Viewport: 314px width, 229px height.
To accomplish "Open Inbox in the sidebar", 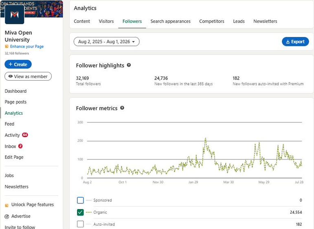I will [11, 146].
